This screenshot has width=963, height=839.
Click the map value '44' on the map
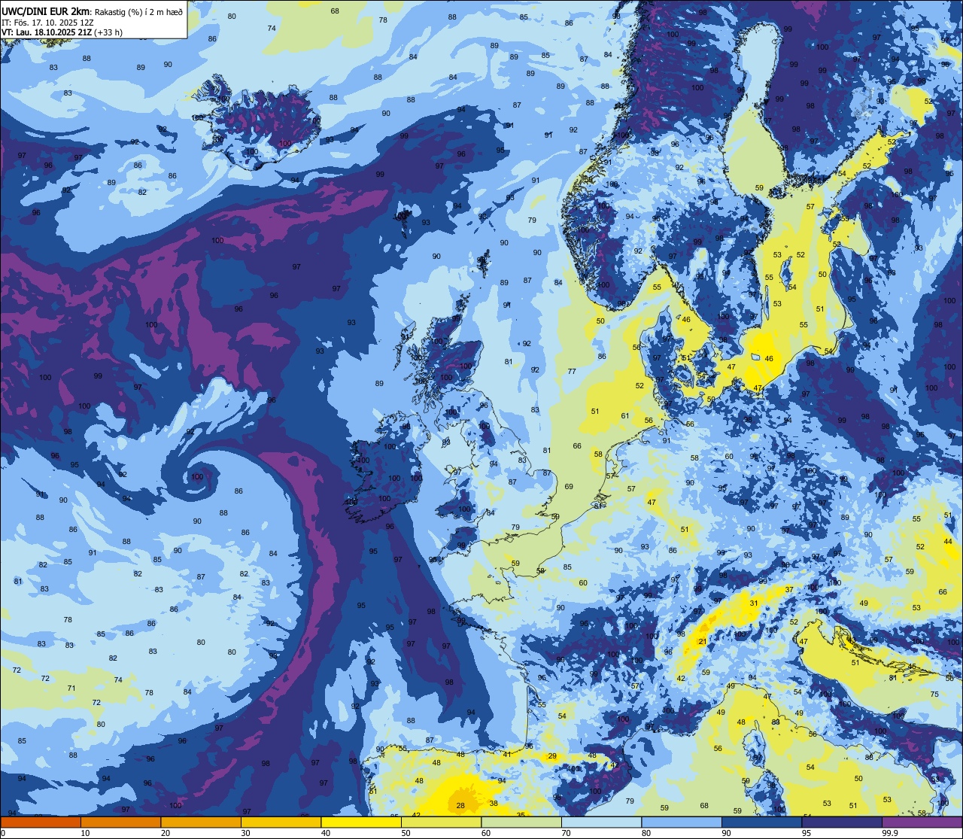(948, 543)
